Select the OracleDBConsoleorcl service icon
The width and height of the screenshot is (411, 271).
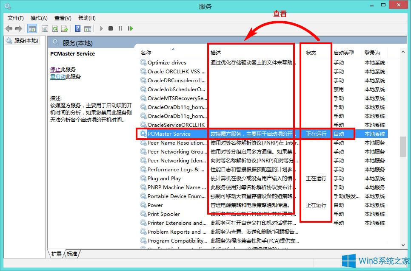[x=143, y=80]
